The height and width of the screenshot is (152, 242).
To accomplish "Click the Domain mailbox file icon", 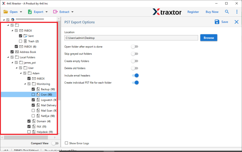I will click(x=34, y=121).
